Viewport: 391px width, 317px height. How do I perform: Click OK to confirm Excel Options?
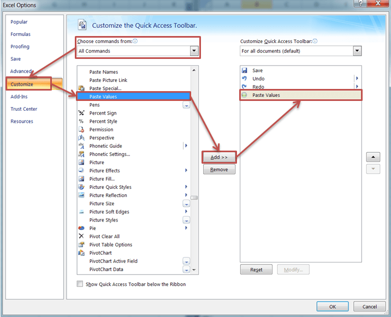[x=332, y=307]
